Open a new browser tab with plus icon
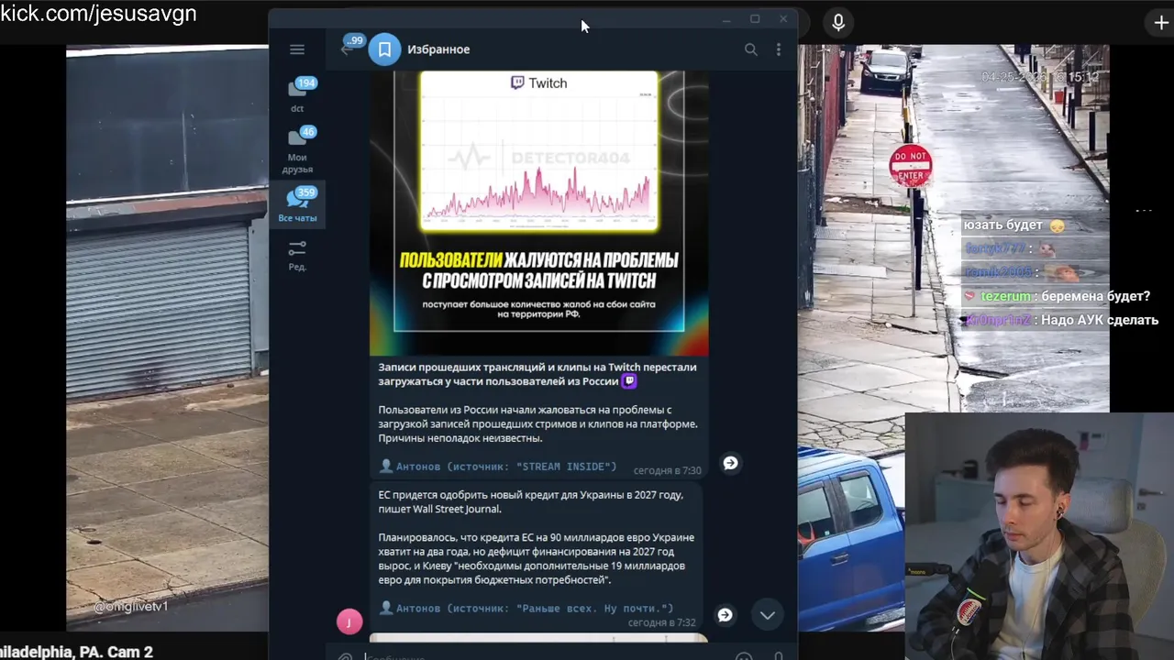The height and width of the screenshot is (660, 1174). pyautogui.click(x=1161, y=23)
